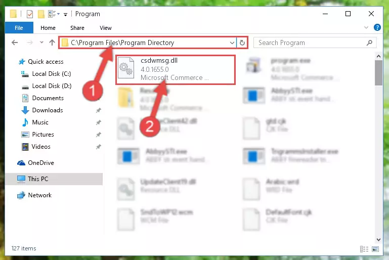Viewport: 389px width, 260px height.
Task: Click the Back navigation arrow
Action: (x=15, y=42)
